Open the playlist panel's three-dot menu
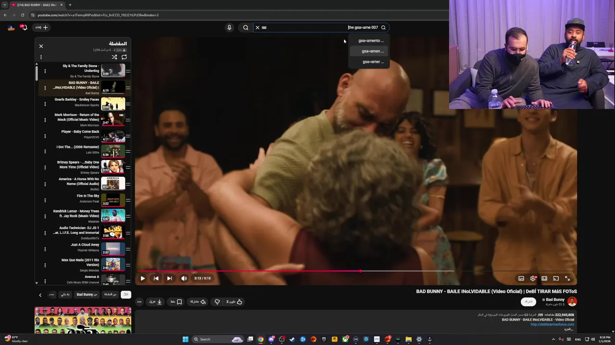The width and height of the screenshot is (615, 345). pyautogui.click(x=41, y=57)
